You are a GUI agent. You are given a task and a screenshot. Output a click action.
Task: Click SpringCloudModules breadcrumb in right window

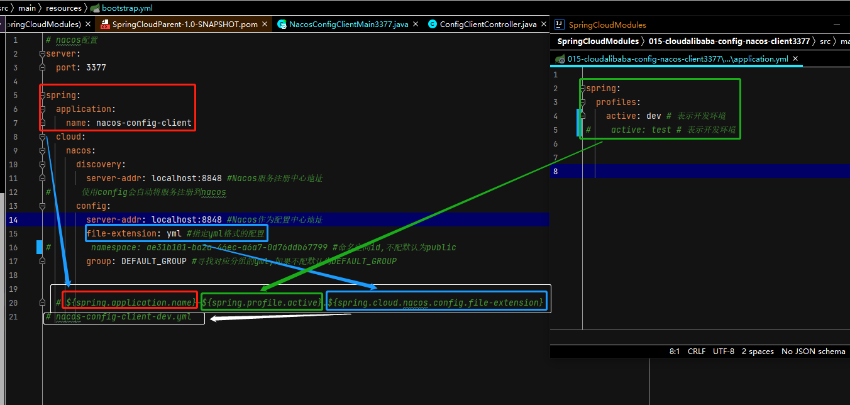597,42
